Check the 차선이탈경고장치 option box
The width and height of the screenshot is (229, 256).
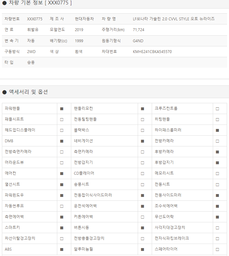pyautogui.click(x=62, y=239)
